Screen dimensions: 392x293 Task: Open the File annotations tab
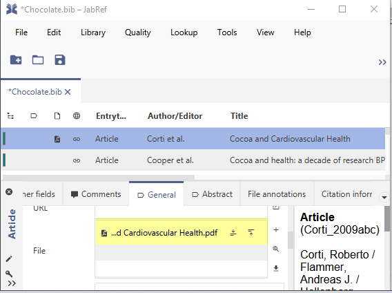(x=277, y=194)
